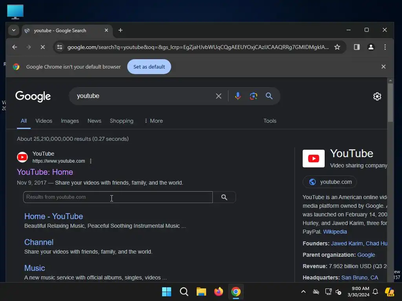This screenshot has width=402, height=301.
Task: Bookmark this page with the star icon
Action: pos(337,47)
